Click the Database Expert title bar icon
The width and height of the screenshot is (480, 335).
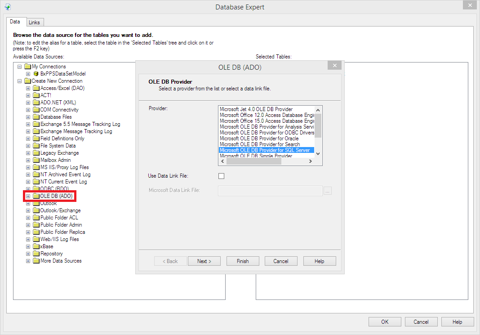[8, 7]
